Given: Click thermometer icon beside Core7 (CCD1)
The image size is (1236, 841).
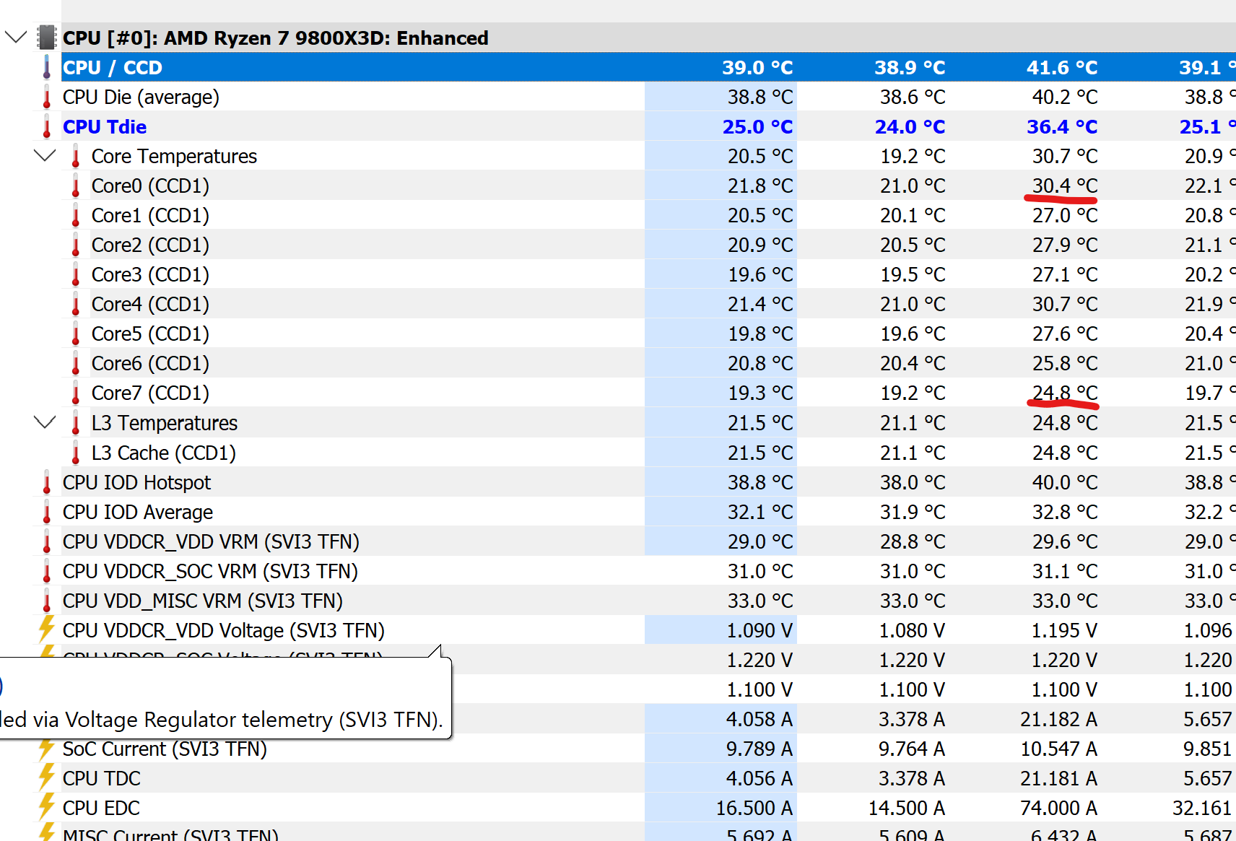Looking at the screenshot, I should pyautogui.click(x=76, y=393).
